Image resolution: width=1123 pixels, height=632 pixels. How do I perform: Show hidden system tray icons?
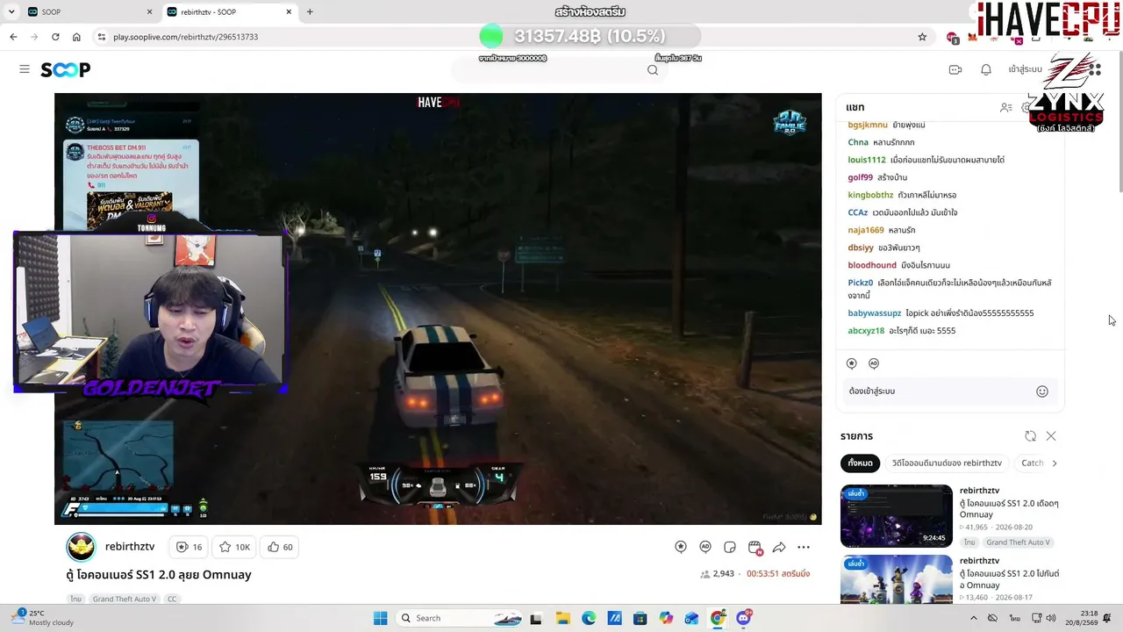click(x=973, y=618)
